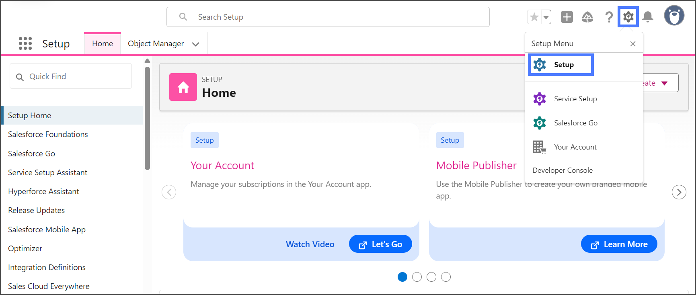Click the setup gear icon

click(x=628, y=17)
